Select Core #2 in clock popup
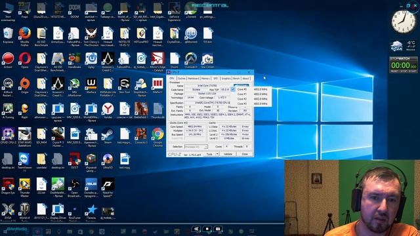 pos(251,99)
